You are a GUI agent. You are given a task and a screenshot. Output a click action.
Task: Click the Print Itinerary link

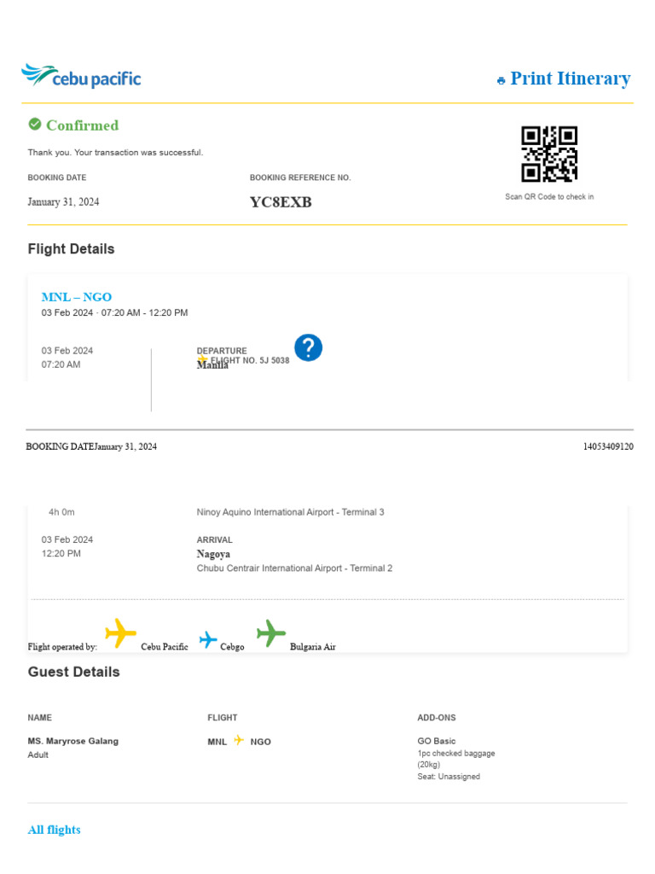tap(570, 79)
